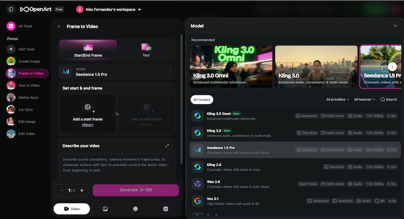The width and height of the screenshot is (404, 219).
Task: Open the Motion Sync tool
Action: tap(11, 97)
